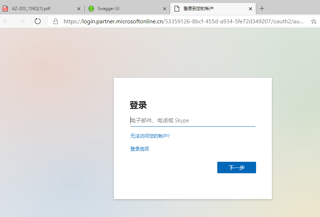Screen dimensions: 320x217
Task: Click the login.partner.microsoftonline.cn address URL
Action: [x=183, y=21]
